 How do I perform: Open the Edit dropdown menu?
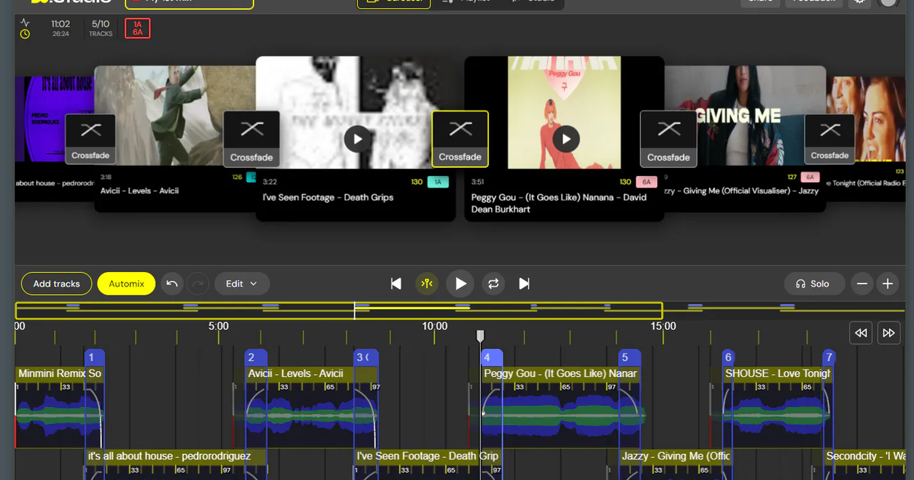pyautogui.click(x=241, y=283)
